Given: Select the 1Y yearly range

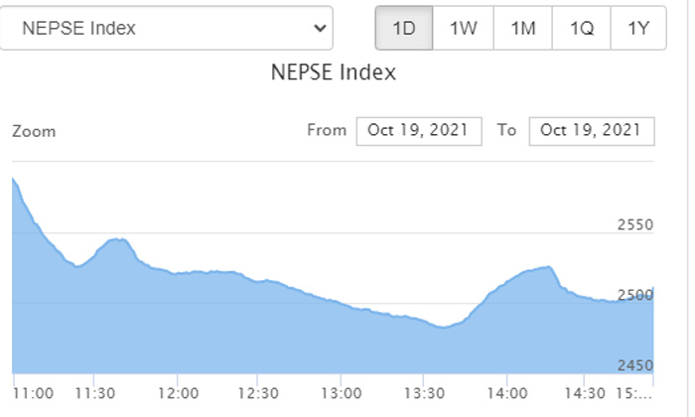Looking at the screenshot, I should pos(638,28).
